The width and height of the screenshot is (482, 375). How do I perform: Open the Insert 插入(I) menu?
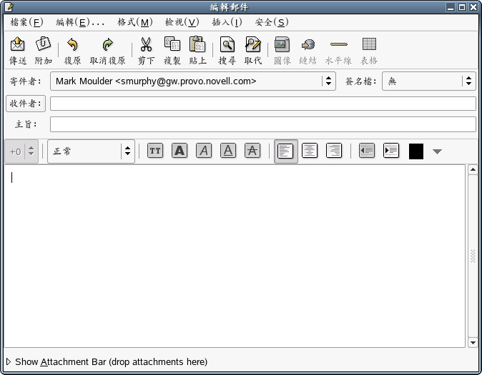tap(227, 22)
